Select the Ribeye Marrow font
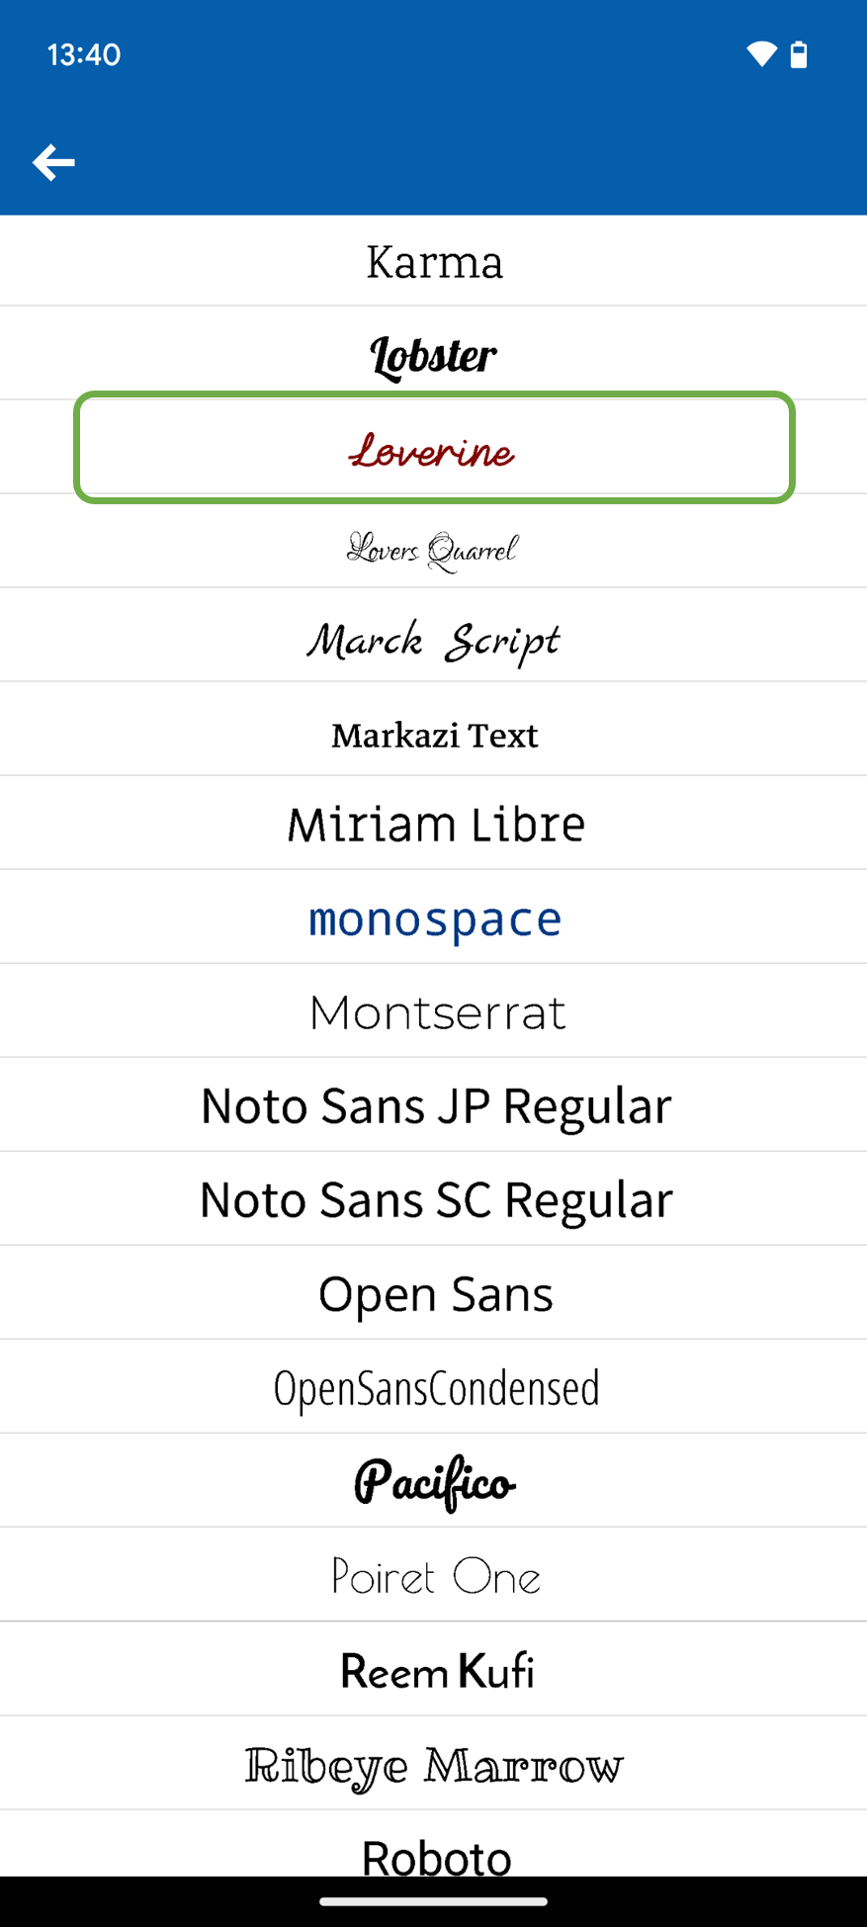Viewport: 867px width, 1927px height. [434, 1764]
